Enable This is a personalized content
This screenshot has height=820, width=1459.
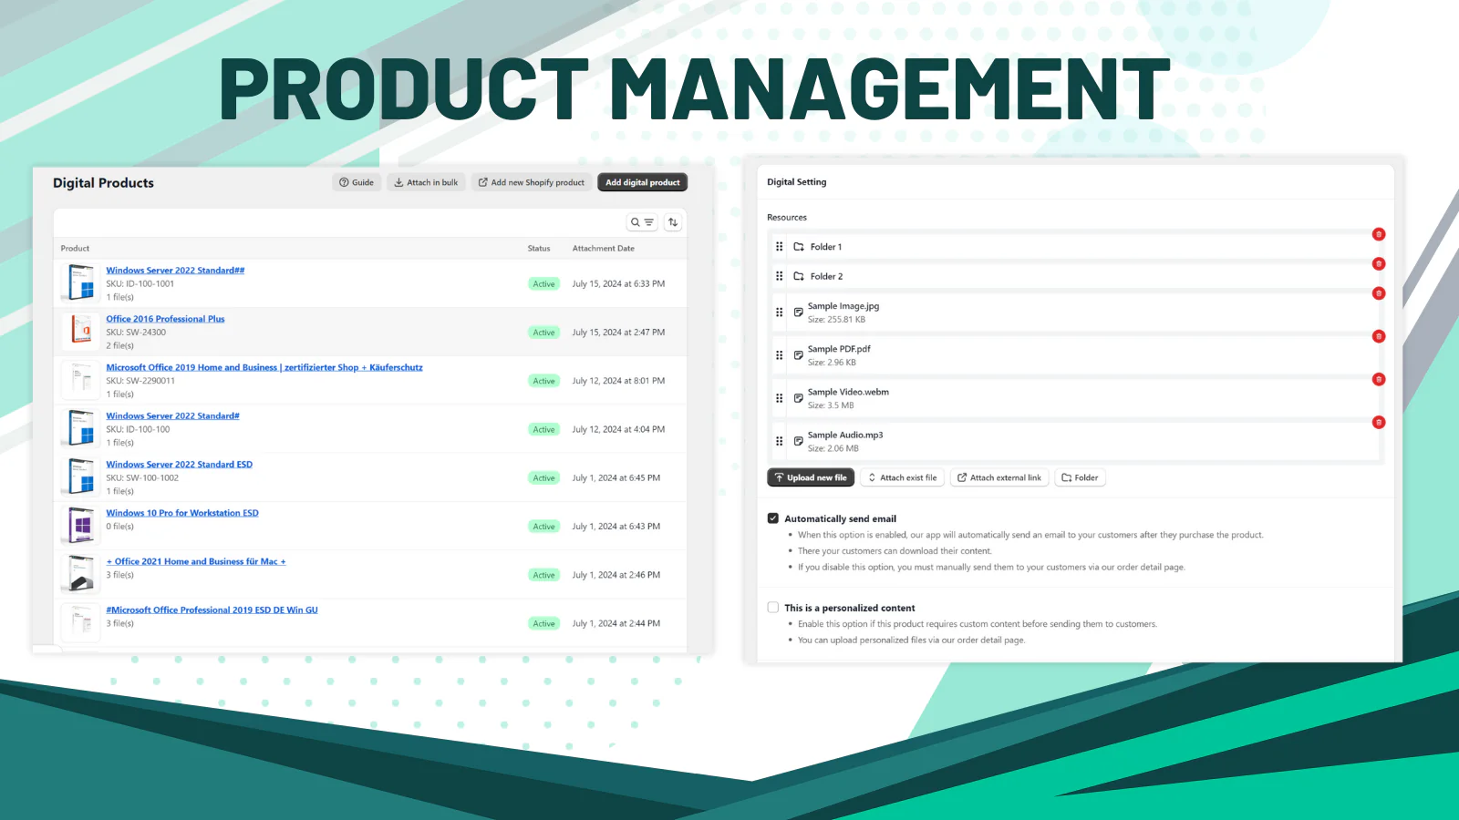(773, 608)
